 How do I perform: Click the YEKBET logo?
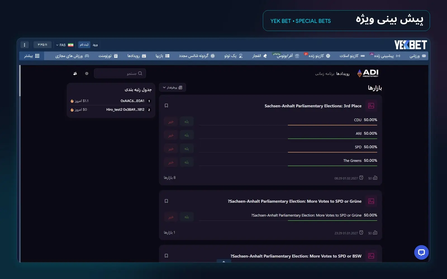[410, 45]
